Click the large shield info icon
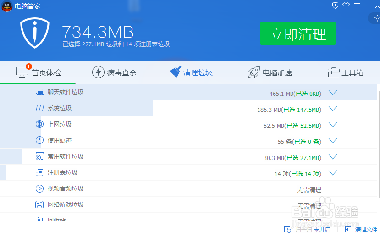 35,33
